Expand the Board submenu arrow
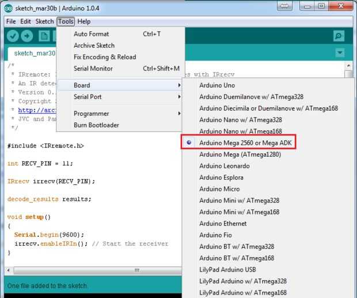Viewport: 357px width, 298px height. (x=180, y=85)
